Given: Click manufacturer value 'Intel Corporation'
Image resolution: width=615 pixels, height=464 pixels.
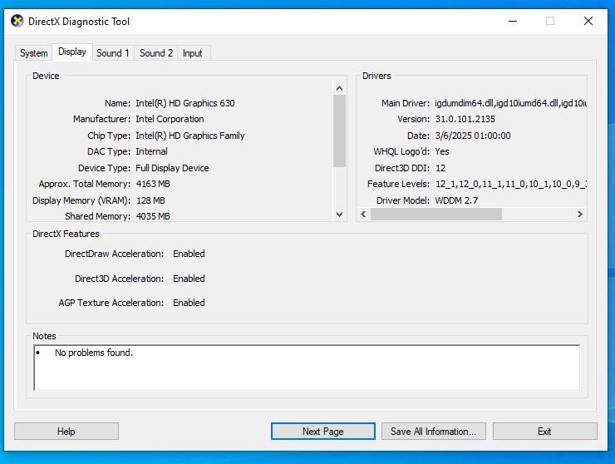Looking at the screenshot, I should [x=170, y=119].
